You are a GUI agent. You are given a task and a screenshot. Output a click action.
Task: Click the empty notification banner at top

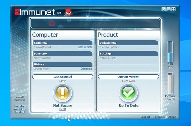click(95, 23)
